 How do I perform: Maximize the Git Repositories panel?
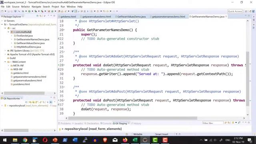tap(54, 98)
